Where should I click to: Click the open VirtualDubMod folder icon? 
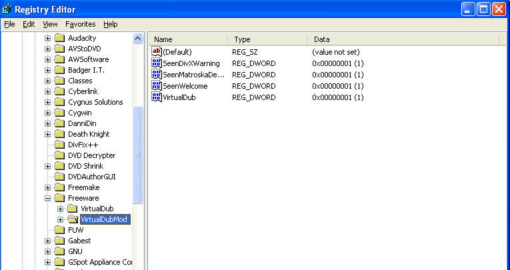[73, 219]
